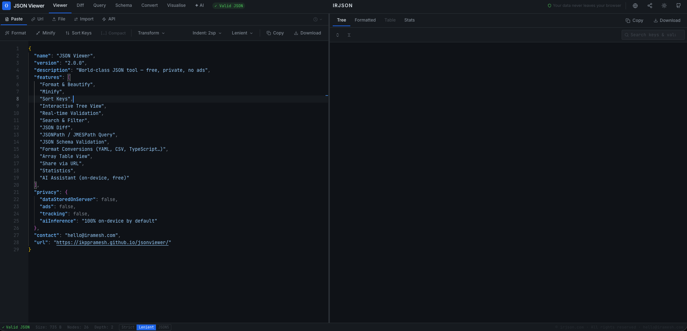Click Nodes: 26 in status bar
Screen dimensions: 687x331
(x=78, y=327)
